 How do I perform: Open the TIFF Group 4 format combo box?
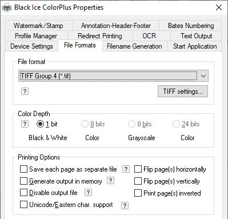113,76
